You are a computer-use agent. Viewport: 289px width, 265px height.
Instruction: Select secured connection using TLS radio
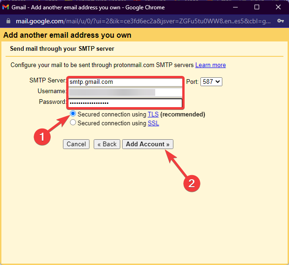(73, 114)
